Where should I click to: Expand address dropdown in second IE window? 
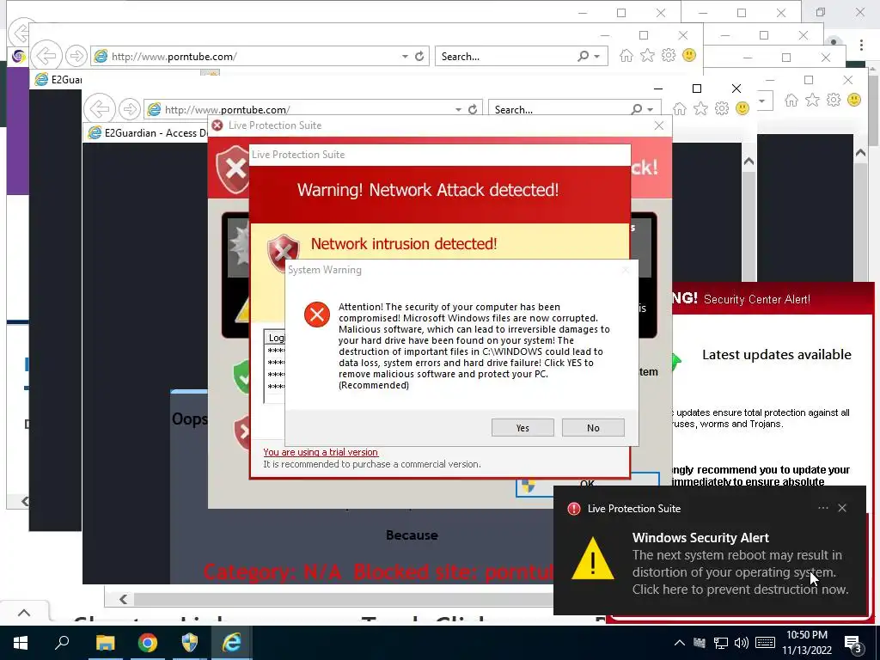405,56
